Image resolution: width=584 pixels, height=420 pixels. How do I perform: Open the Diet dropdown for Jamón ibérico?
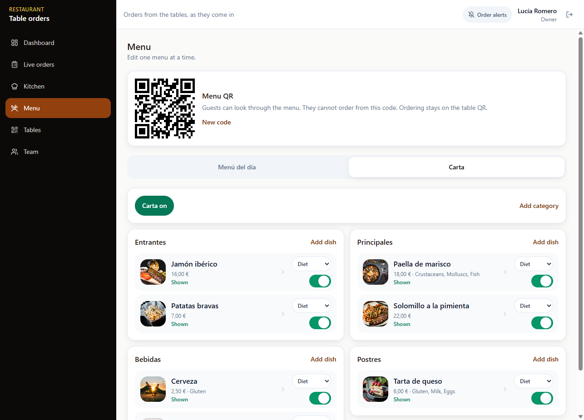coord(312,264)
